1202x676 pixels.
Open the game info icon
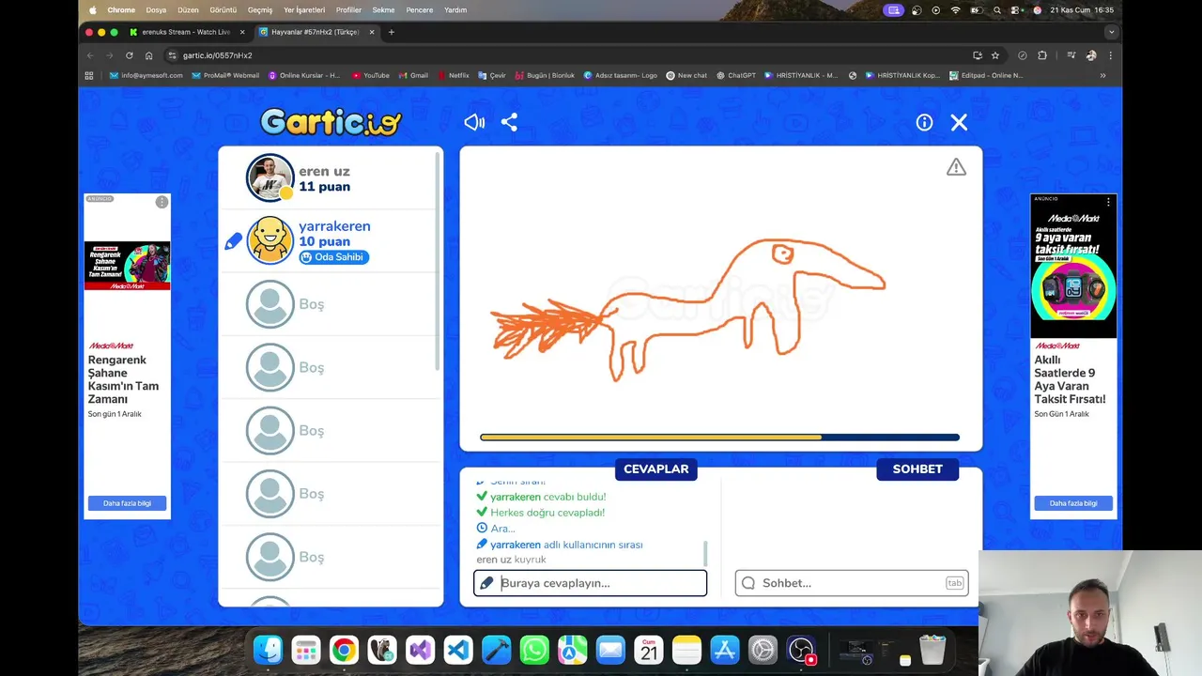(x=924, y=122)
